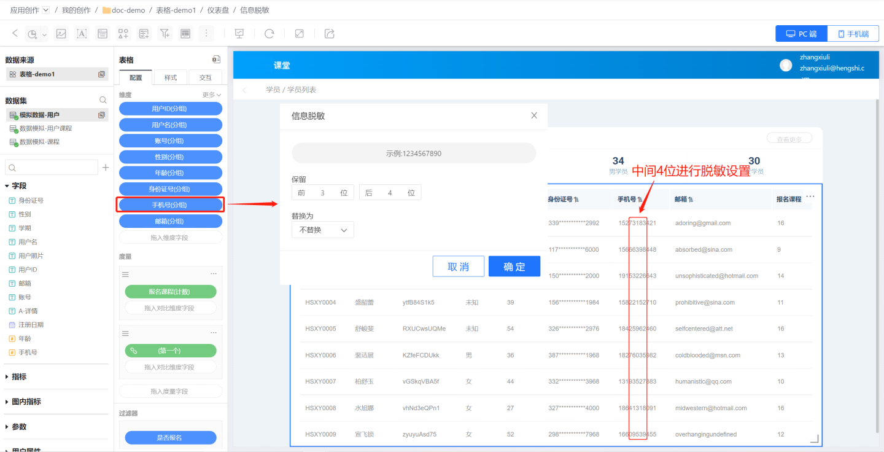
Task: Click the plus icon beside field search
Action: [x=106, y=168]
